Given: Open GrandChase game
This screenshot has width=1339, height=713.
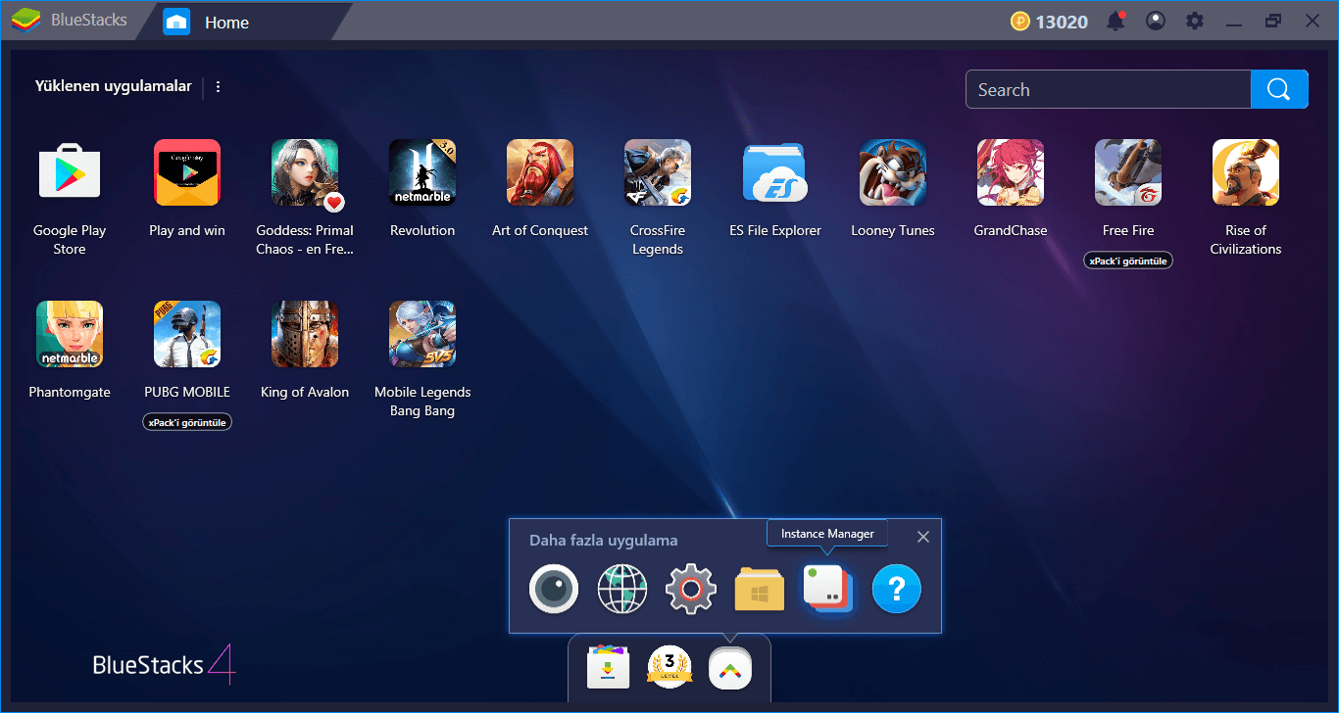Looking at the screenshot, I should pyautogui.click(x=1011, y=172).
